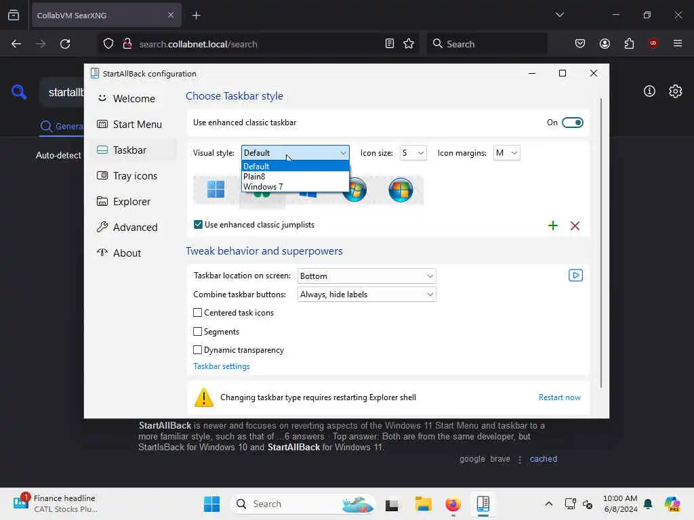This screenshot has width=694, height=520.
Task: Click the Firefox Search box
Action: (x=487, y=44)
